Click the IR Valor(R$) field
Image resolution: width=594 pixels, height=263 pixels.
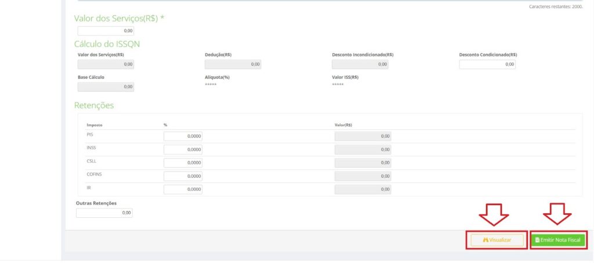click(x=363, y=189)
